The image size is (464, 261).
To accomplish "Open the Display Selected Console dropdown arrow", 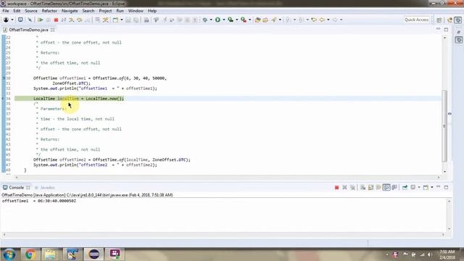I will click(x=419, y=187).
